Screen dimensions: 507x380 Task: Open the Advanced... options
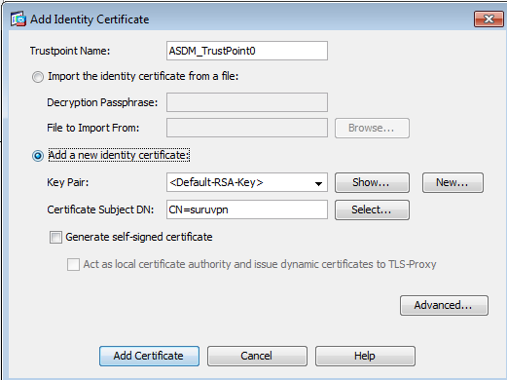click(444, 305)
